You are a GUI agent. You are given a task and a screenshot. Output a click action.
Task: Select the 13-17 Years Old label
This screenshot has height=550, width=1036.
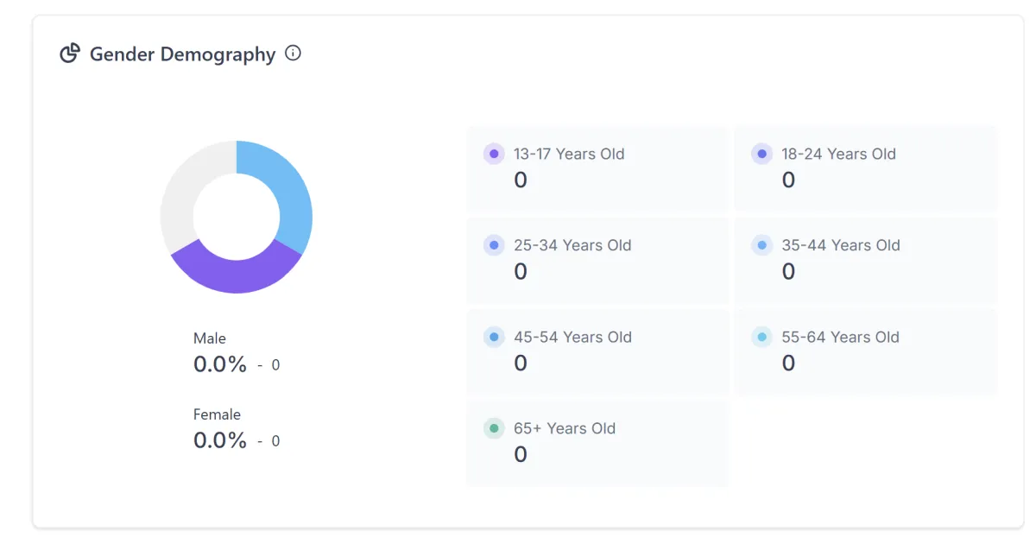[569, 155]
